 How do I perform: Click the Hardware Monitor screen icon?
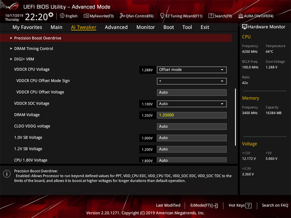(x=245, y=27)
